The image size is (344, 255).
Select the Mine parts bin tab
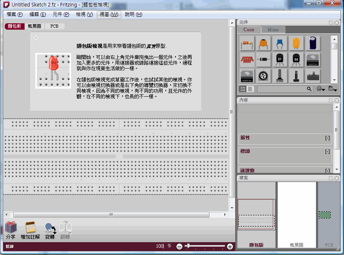click(273, 30)
